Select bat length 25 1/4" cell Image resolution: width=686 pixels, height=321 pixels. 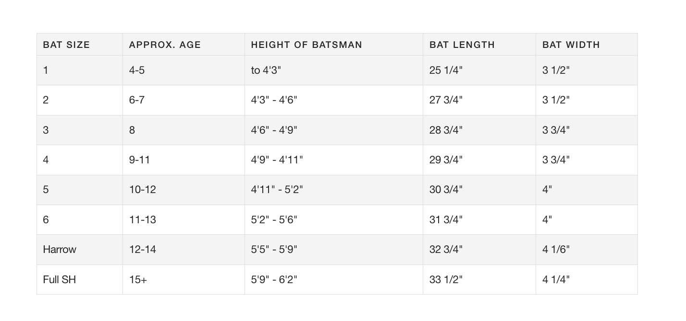pyautogui.click(x=479, y=70)
